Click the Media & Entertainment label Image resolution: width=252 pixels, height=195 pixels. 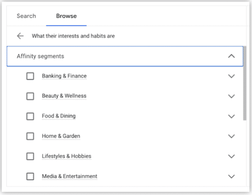click(x=69, y=176)
